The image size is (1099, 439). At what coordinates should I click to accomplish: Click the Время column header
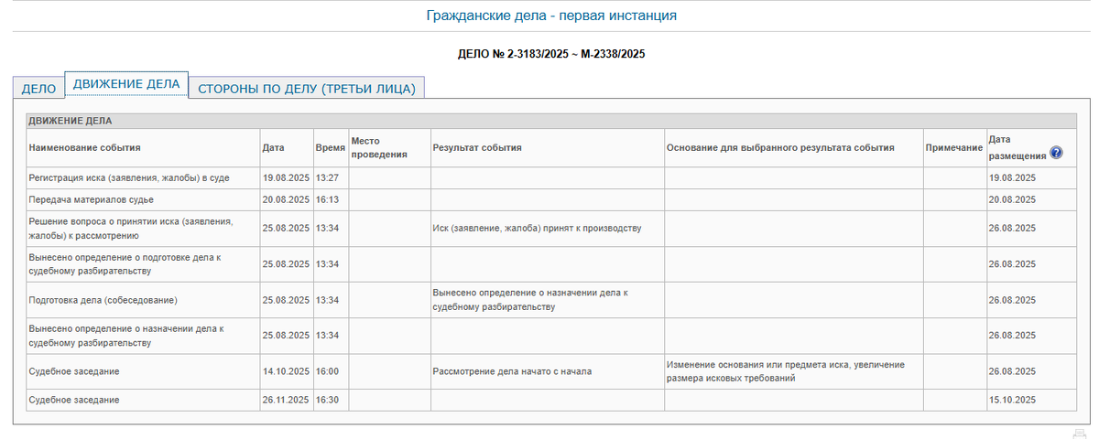(330, 147)
